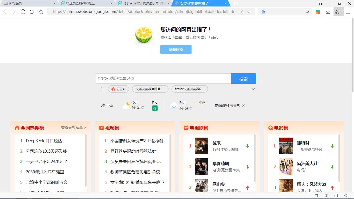This screenshot has height=199, width=354.
Task: Open hot search 公司连放13.5天还发钱
Action: click(46, 151)
